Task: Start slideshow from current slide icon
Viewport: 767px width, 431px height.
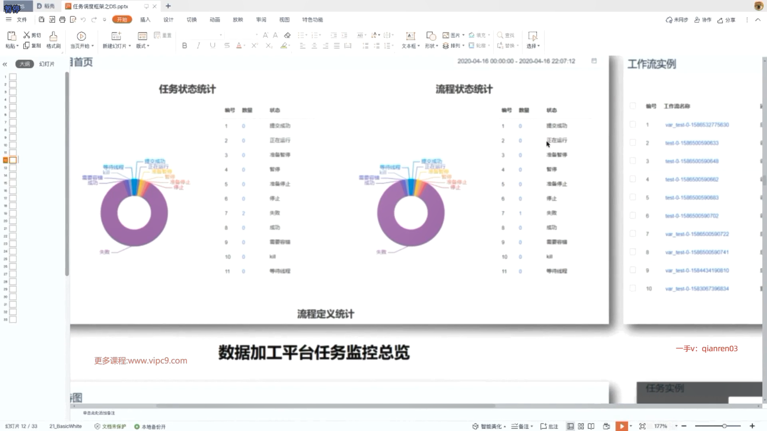Action: pos(81,36)
